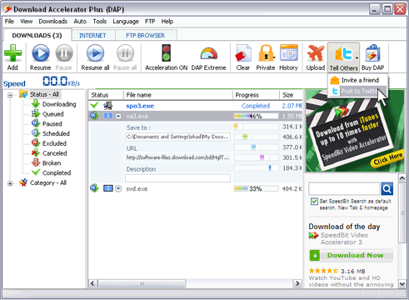Switch to the INTERNET tab

(x=92, y=35)
